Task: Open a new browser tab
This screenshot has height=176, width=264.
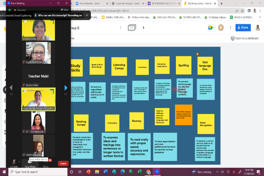Action: click(221, 3)
